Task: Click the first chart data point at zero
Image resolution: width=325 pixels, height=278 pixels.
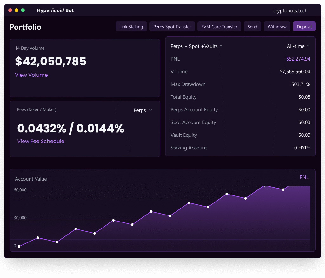Action: click(x=19, y=247)
